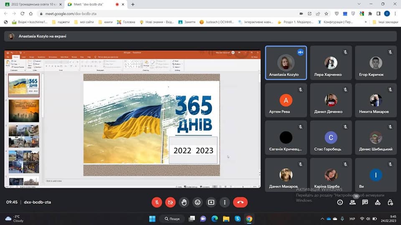Image resolution: width=401 pixels, height=225 pixels.
Task: Click the present screen button
Action: (x=211, y=202)
